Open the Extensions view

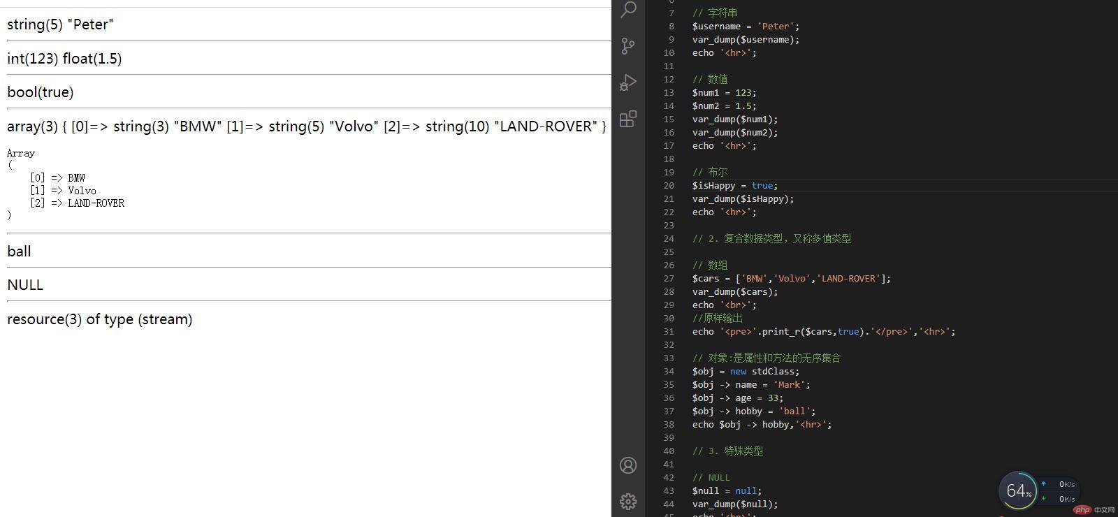click(628, 119)
